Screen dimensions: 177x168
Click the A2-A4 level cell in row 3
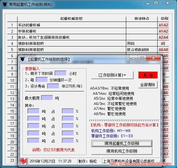tap(163, 37)
